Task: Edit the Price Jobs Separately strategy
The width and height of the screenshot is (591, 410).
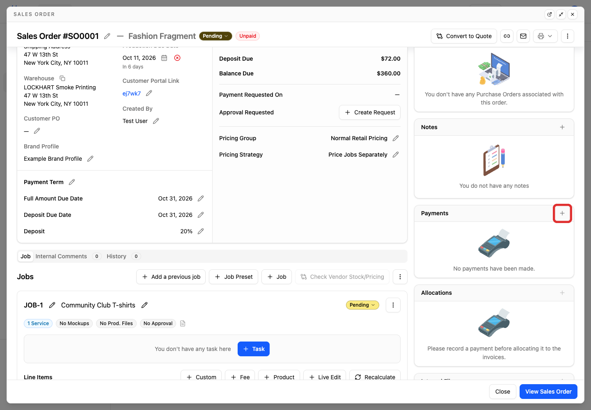Action: (x=396, y=155)
